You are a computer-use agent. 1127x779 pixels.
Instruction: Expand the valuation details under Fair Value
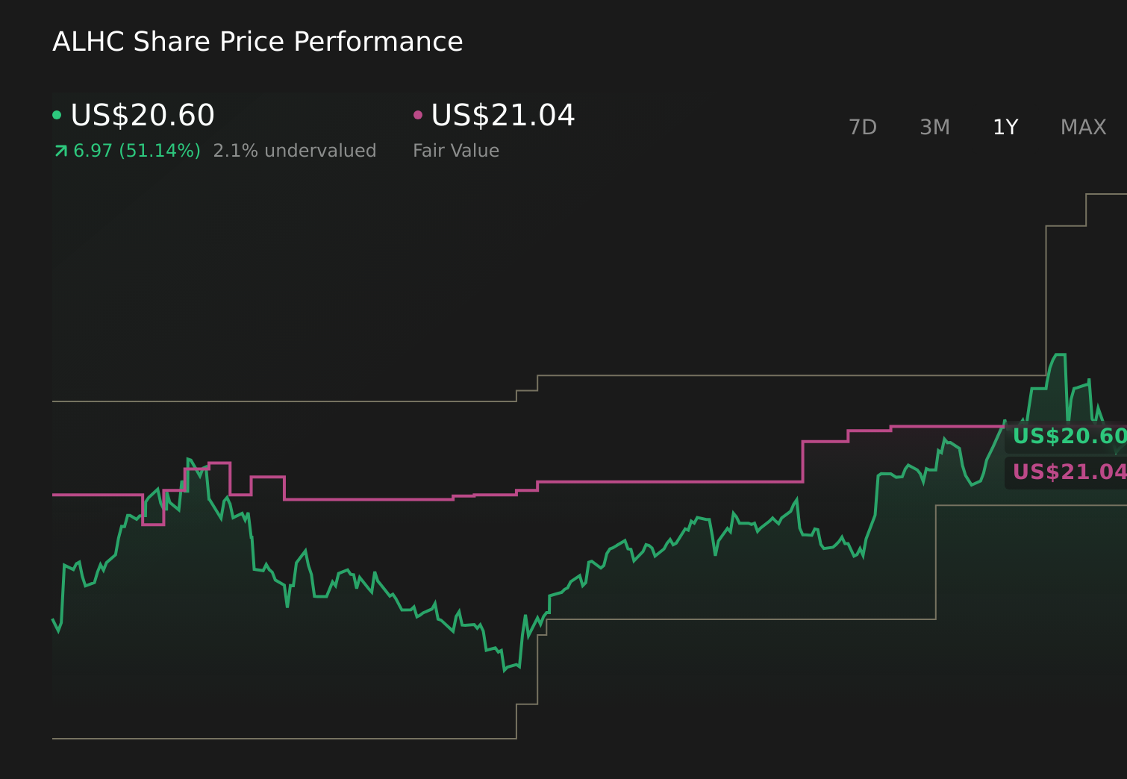[456, 150]
